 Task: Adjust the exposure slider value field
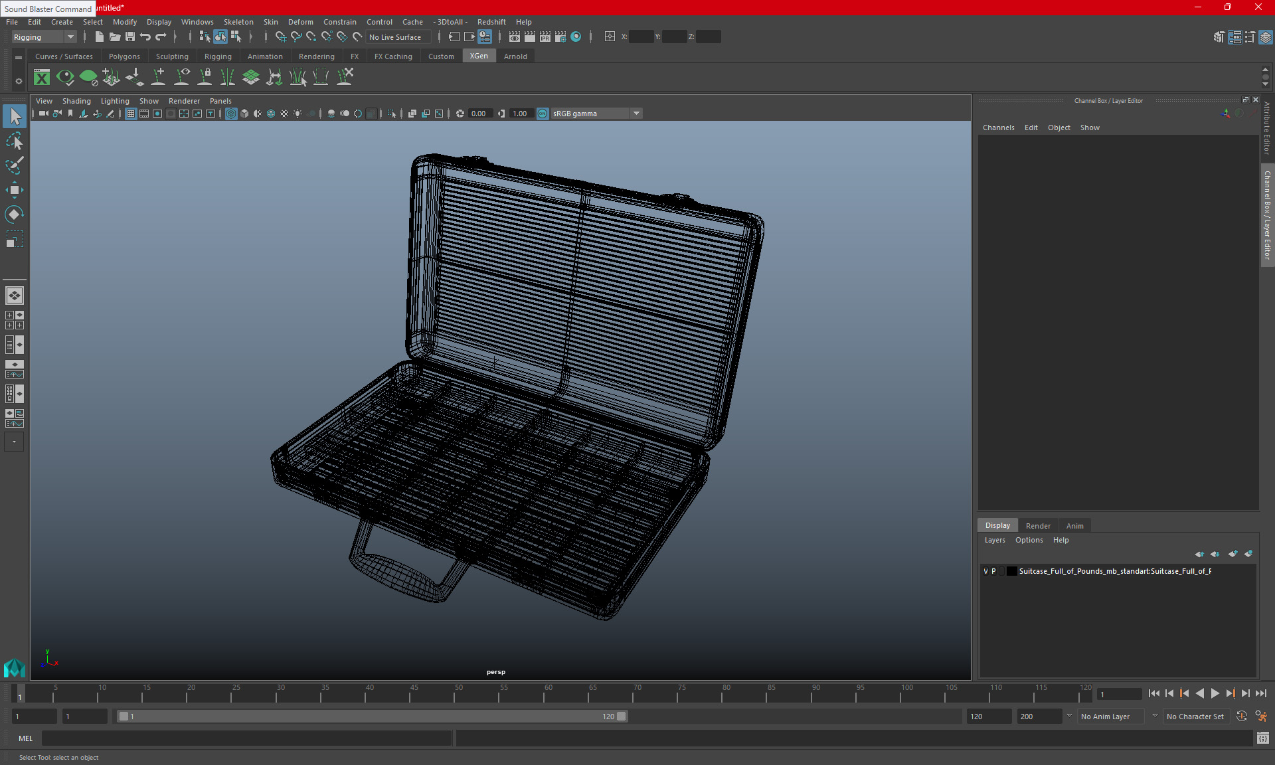tap(478, 113)
